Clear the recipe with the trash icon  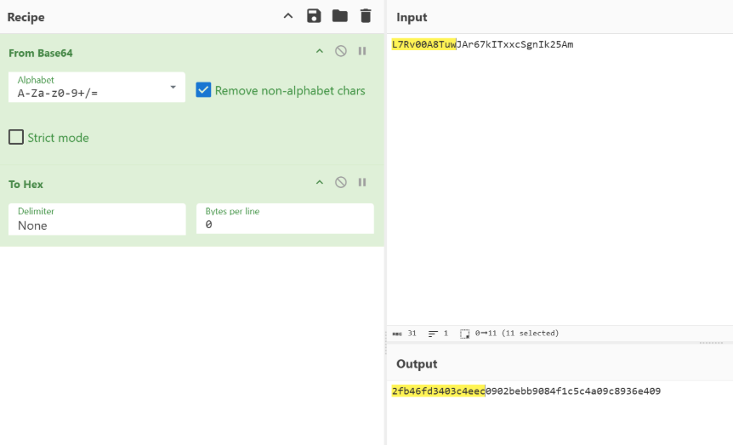[366, 16]
